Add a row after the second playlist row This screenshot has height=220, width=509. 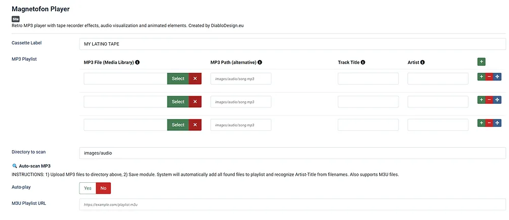pyautogui.click(x=481, y=100)
